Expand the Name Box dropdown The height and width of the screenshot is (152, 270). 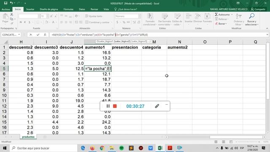coord(19,35)
